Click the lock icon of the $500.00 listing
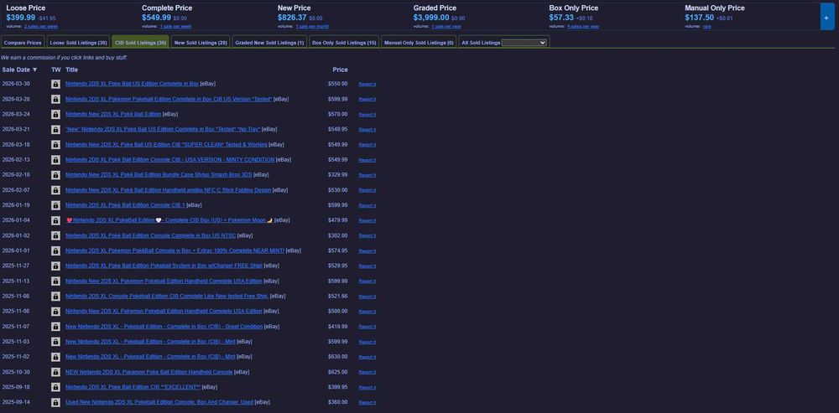839x413 pixels. pyautogui.click(x=55, y=311)
